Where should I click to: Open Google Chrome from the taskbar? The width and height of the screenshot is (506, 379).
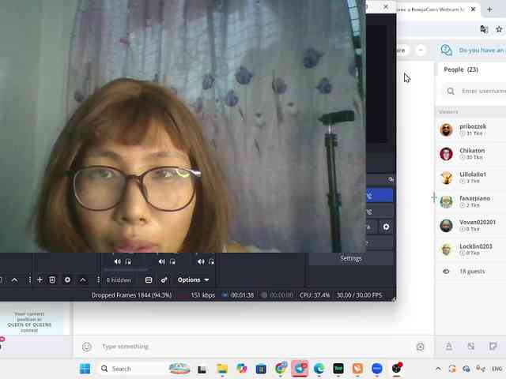281,369
